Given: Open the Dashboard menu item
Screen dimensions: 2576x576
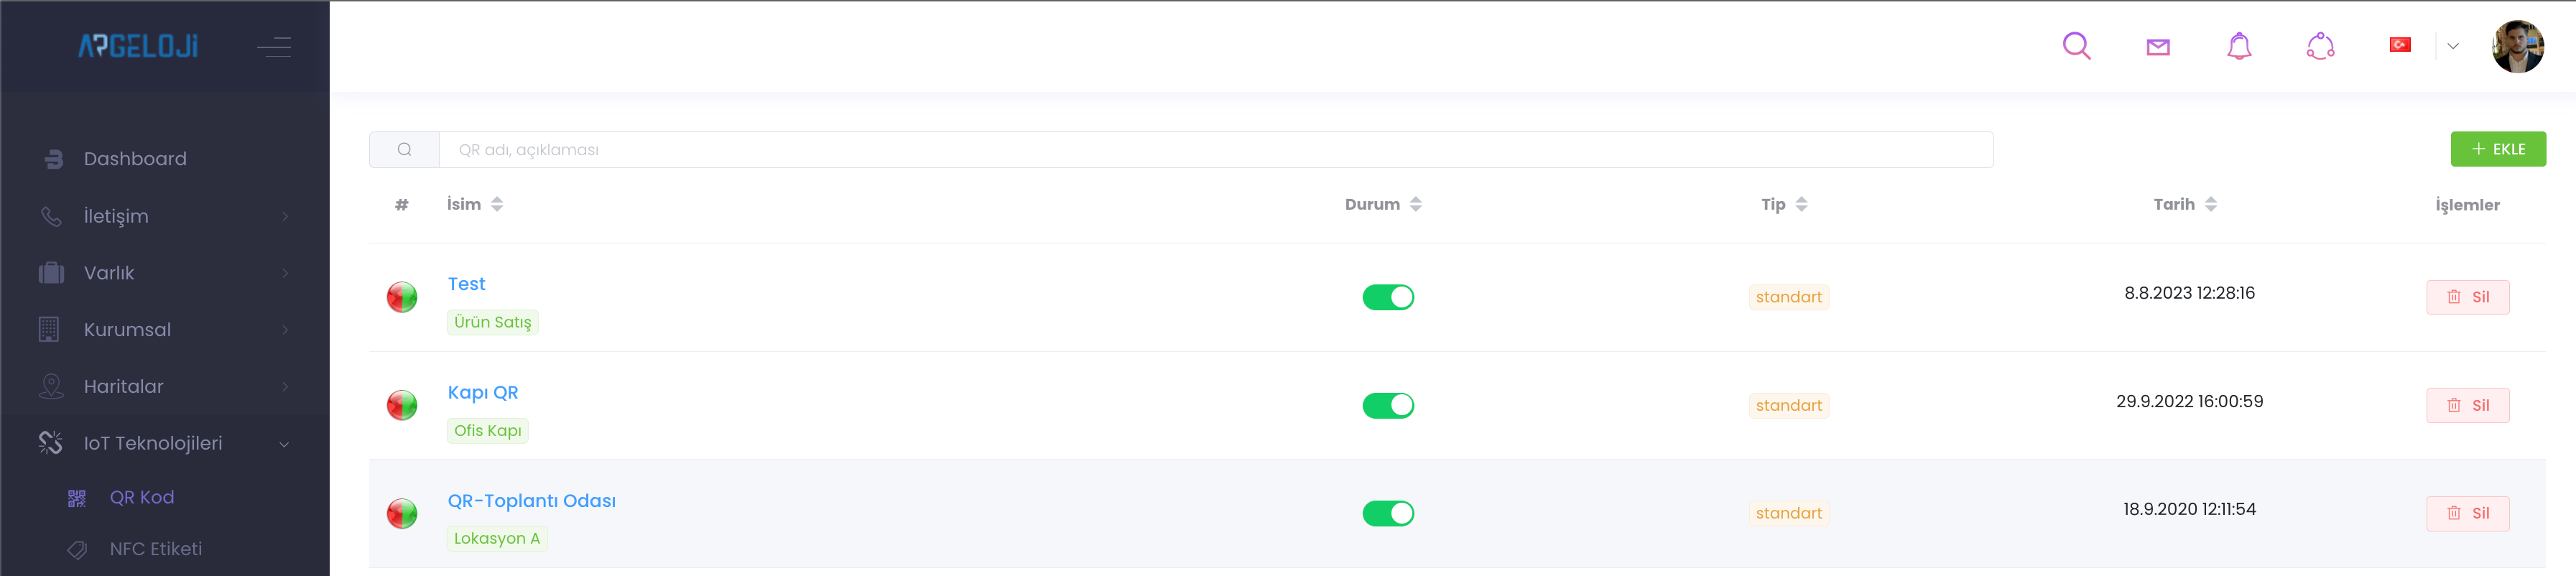Looking at the screenshot, I should pyautogui.click(x=135, y=159).
